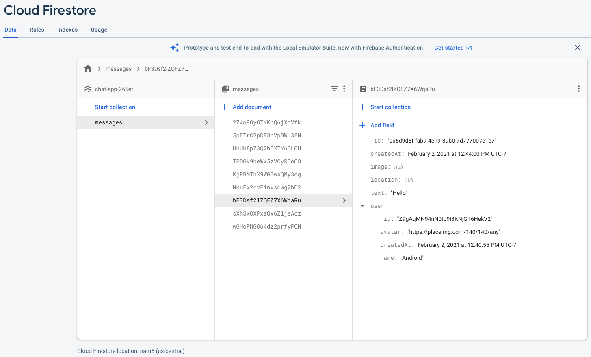Click plus icon next to Add document
Screen dimensions: 591x357
click(224, 107)
